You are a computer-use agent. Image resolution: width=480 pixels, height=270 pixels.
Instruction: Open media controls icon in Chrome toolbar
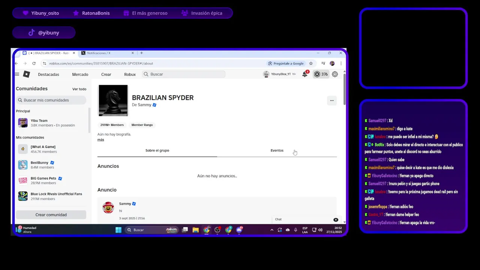[323, 63]
